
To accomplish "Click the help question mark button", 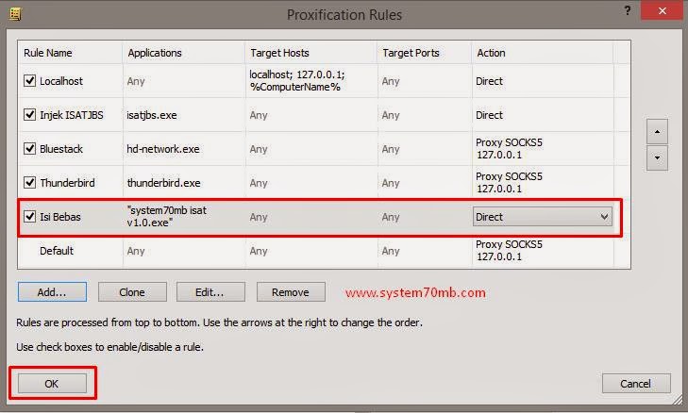I will (628, 10).
